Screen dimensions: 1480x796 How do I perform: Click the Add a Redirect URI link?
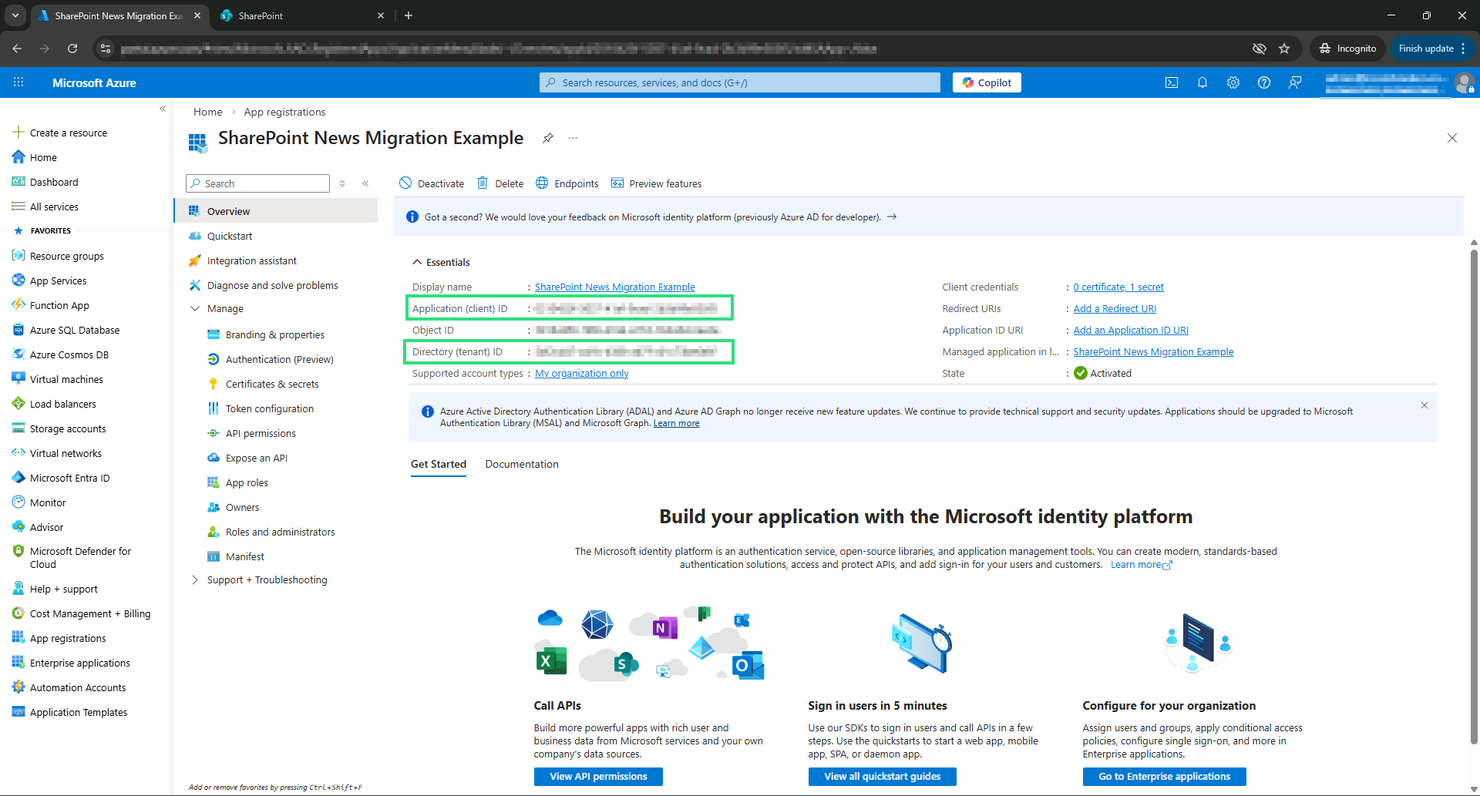click(1115, 308)
